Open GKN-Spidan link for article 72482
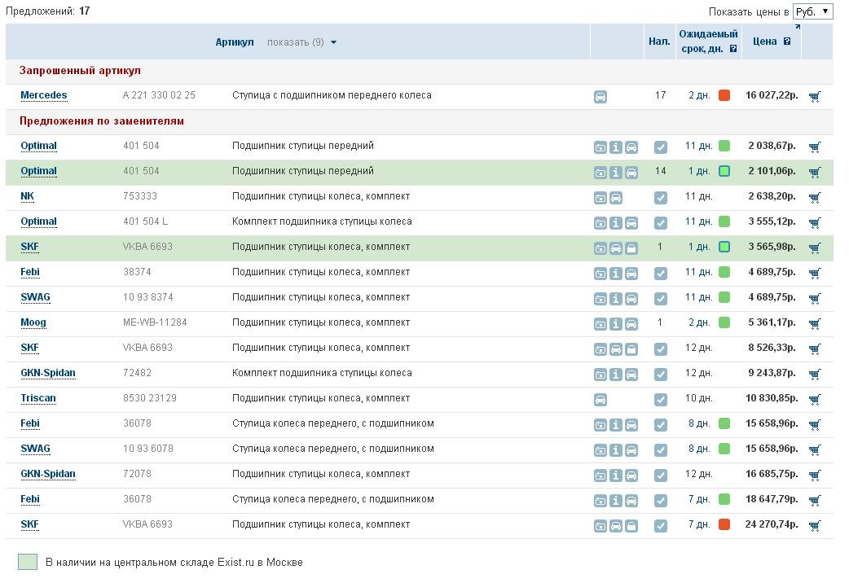 [47, 373]
